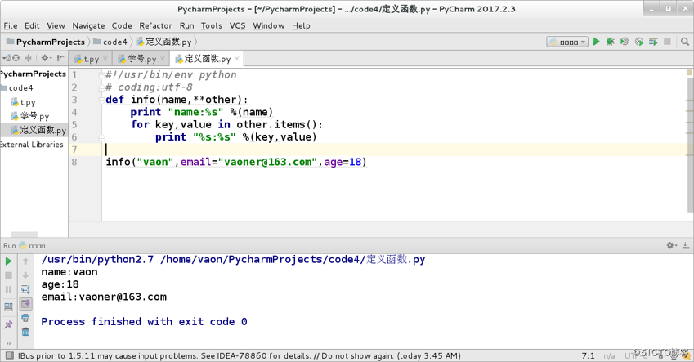Open the Code menu

(122, 25)
